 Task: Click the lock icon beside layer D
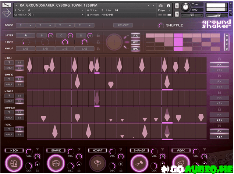pyautogui.click(x=98, y=35)
